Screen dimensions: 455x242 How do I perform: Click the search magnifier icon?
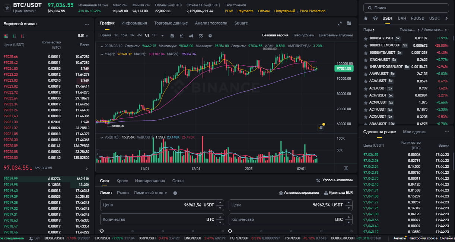370,8
